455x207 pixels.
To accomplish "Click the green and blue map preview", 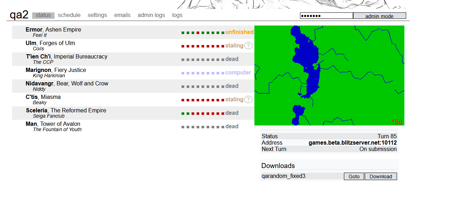I will point(329,75).
